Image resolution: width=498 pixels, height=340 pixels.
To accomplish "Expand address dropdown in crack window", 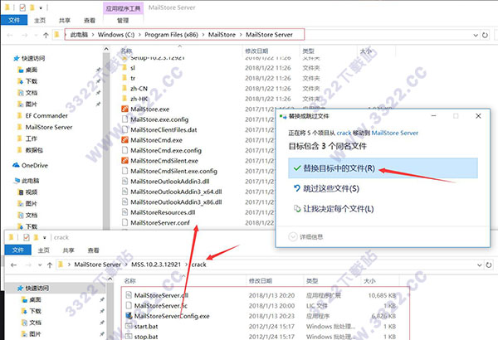I will click(x=479, y=265).
